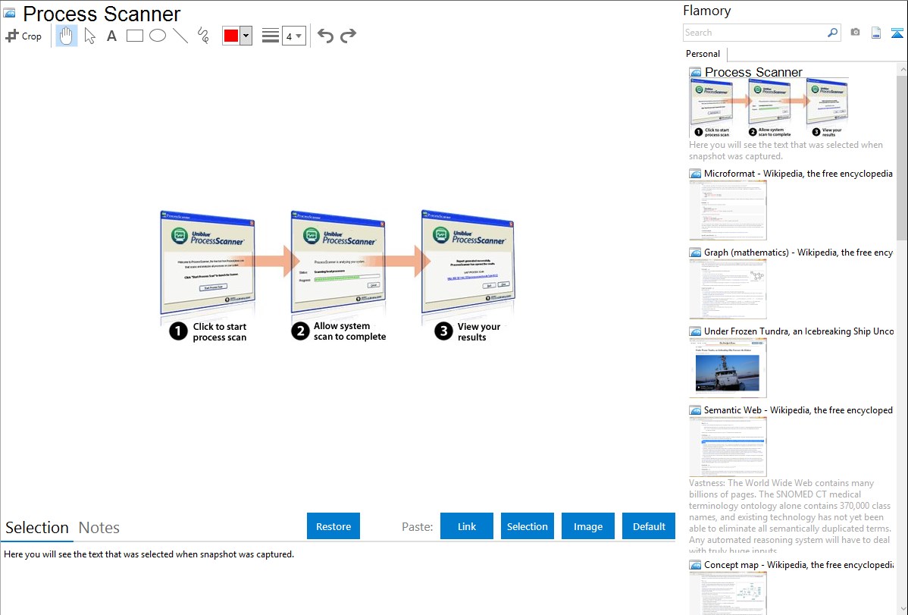Click the camera capture icon

[855, 33]
